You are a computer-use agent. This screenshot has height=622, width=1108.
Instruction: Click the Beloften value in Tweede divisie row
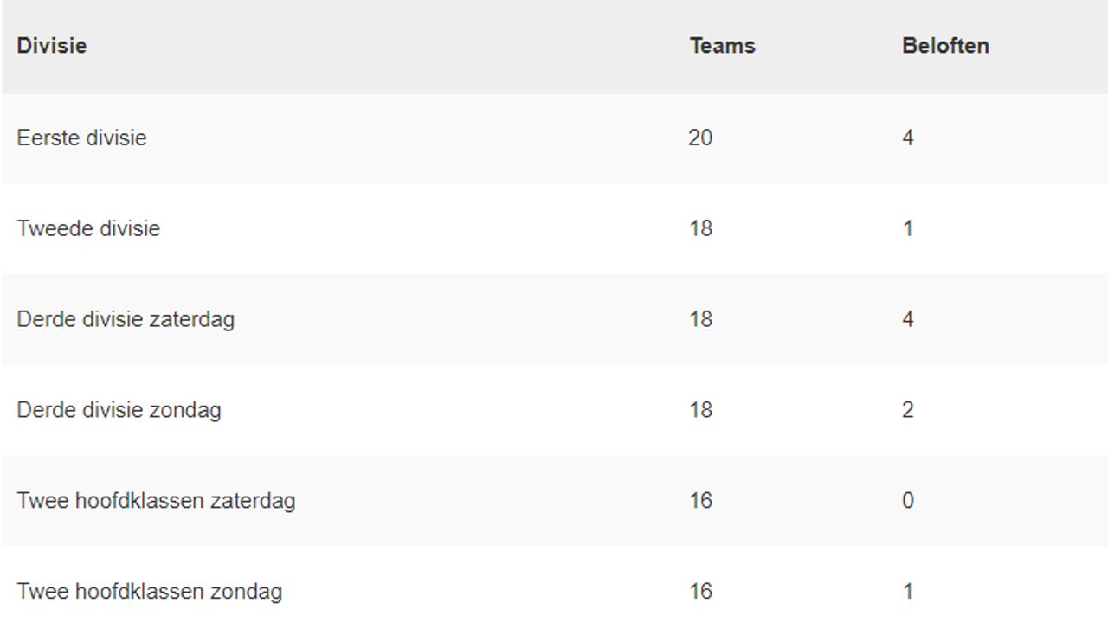click(x=907, y=228)
